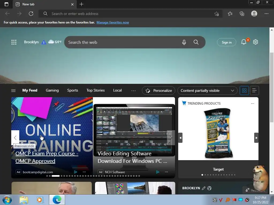This screenshot has width=274, height=205.
Task: Refresh the page
Action: point(31,14)
